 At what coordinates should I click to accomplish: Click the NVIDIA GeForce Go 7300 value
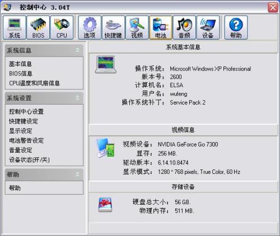coord(188,144)
